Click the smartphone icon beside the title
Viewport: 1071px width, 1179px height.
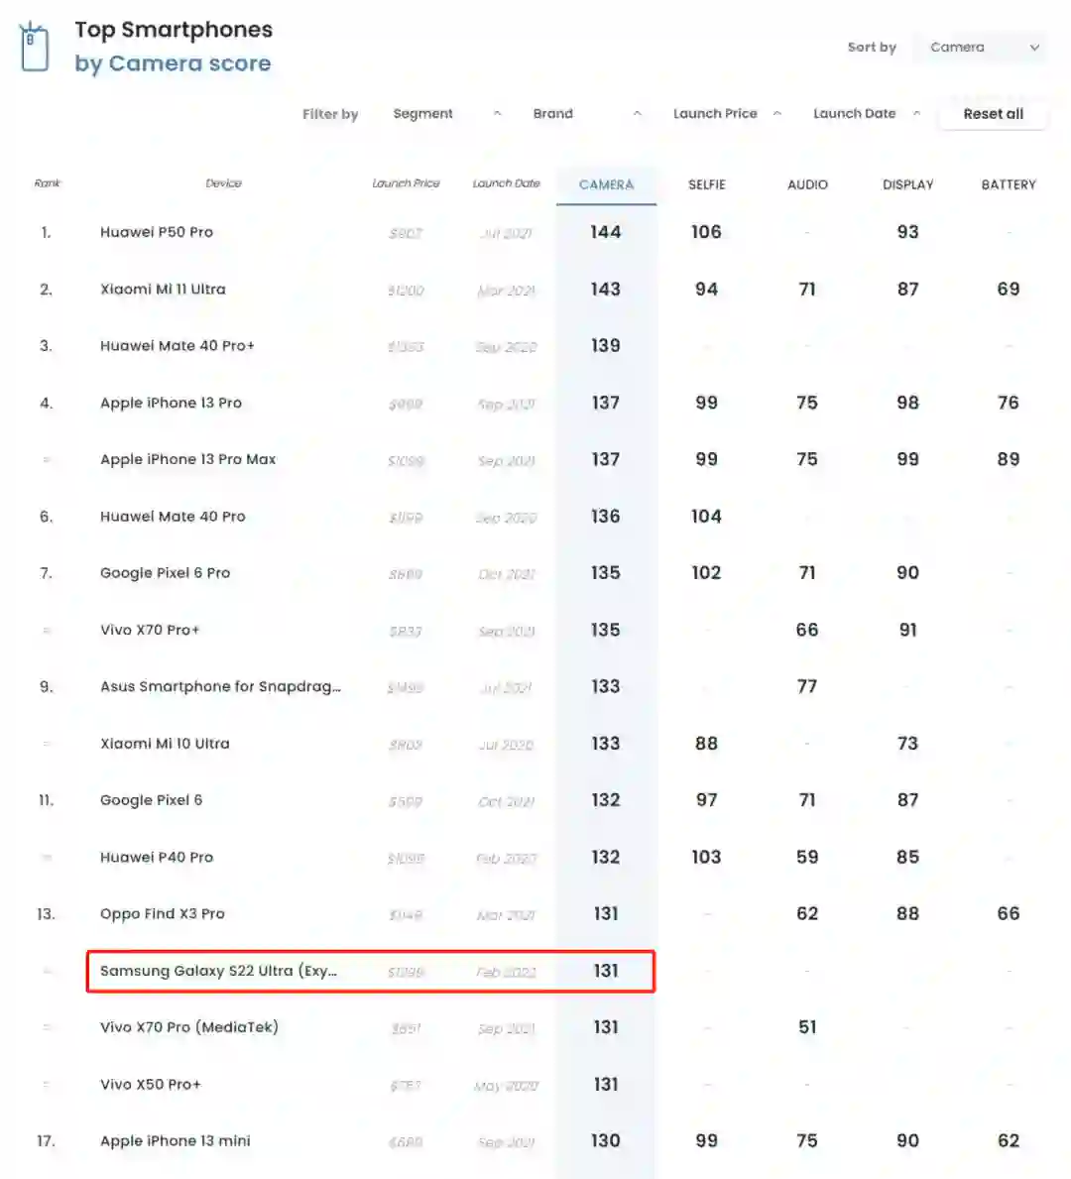click(x=35, y=48)
